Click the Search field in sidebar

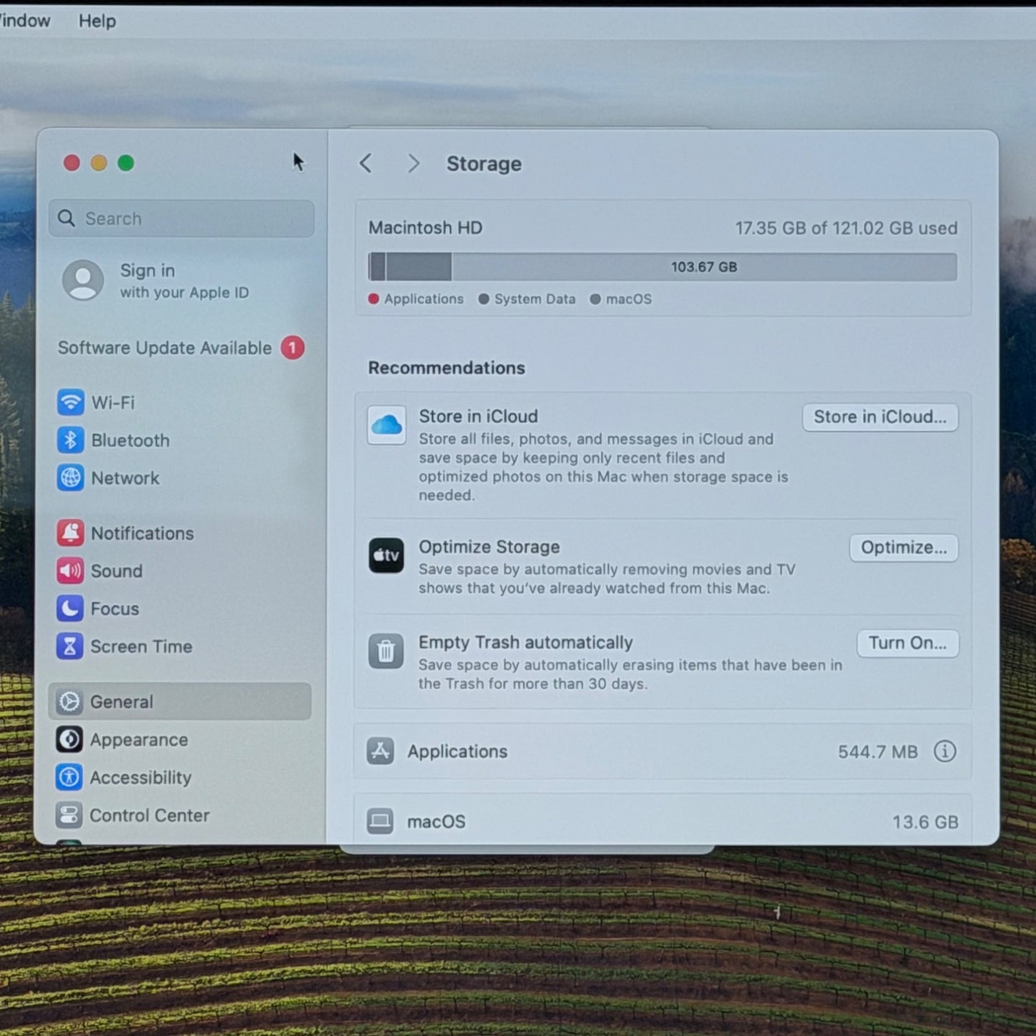coord(181,219)
